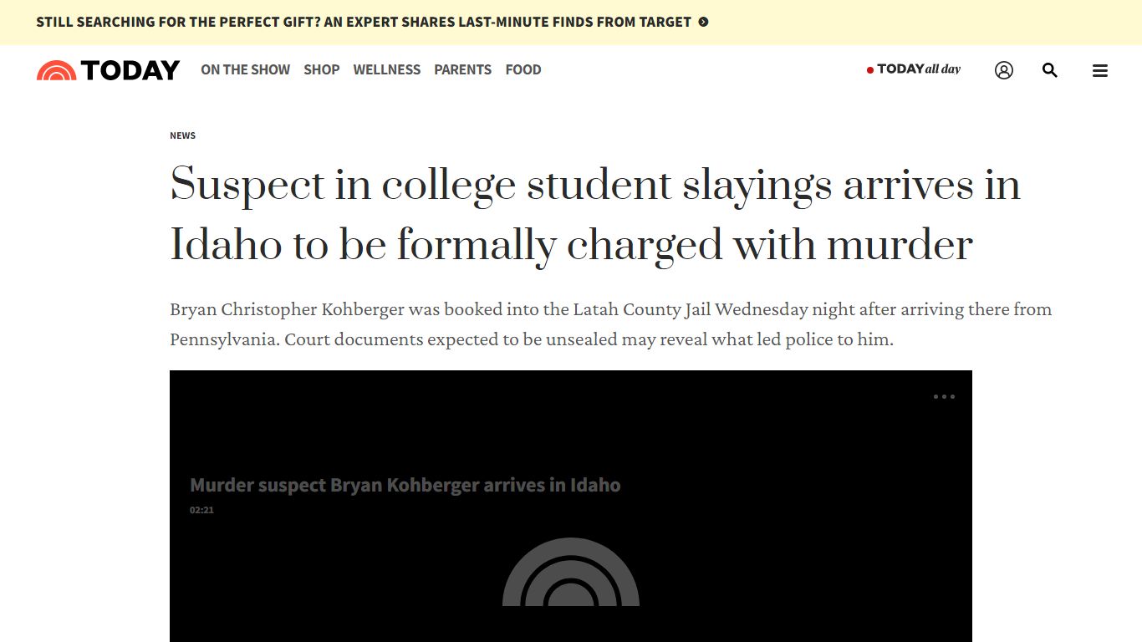Screen dimensions: 1142x642
Task: Open the search magnifier icon
Action: (x=1050, y=70)
